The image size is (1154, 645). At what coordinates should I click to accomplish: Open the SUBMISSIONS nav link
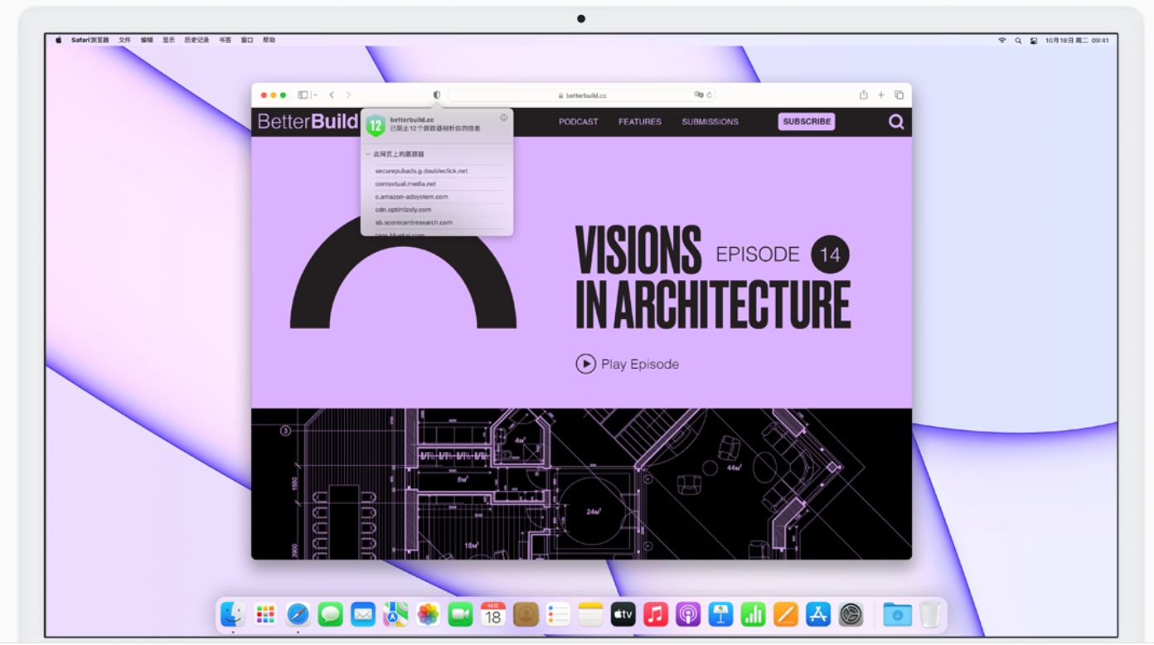point(710,122)
